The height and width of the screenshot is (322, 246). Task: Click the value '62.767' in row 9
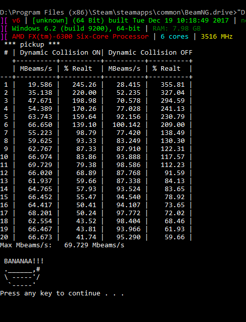coord(40,148)
